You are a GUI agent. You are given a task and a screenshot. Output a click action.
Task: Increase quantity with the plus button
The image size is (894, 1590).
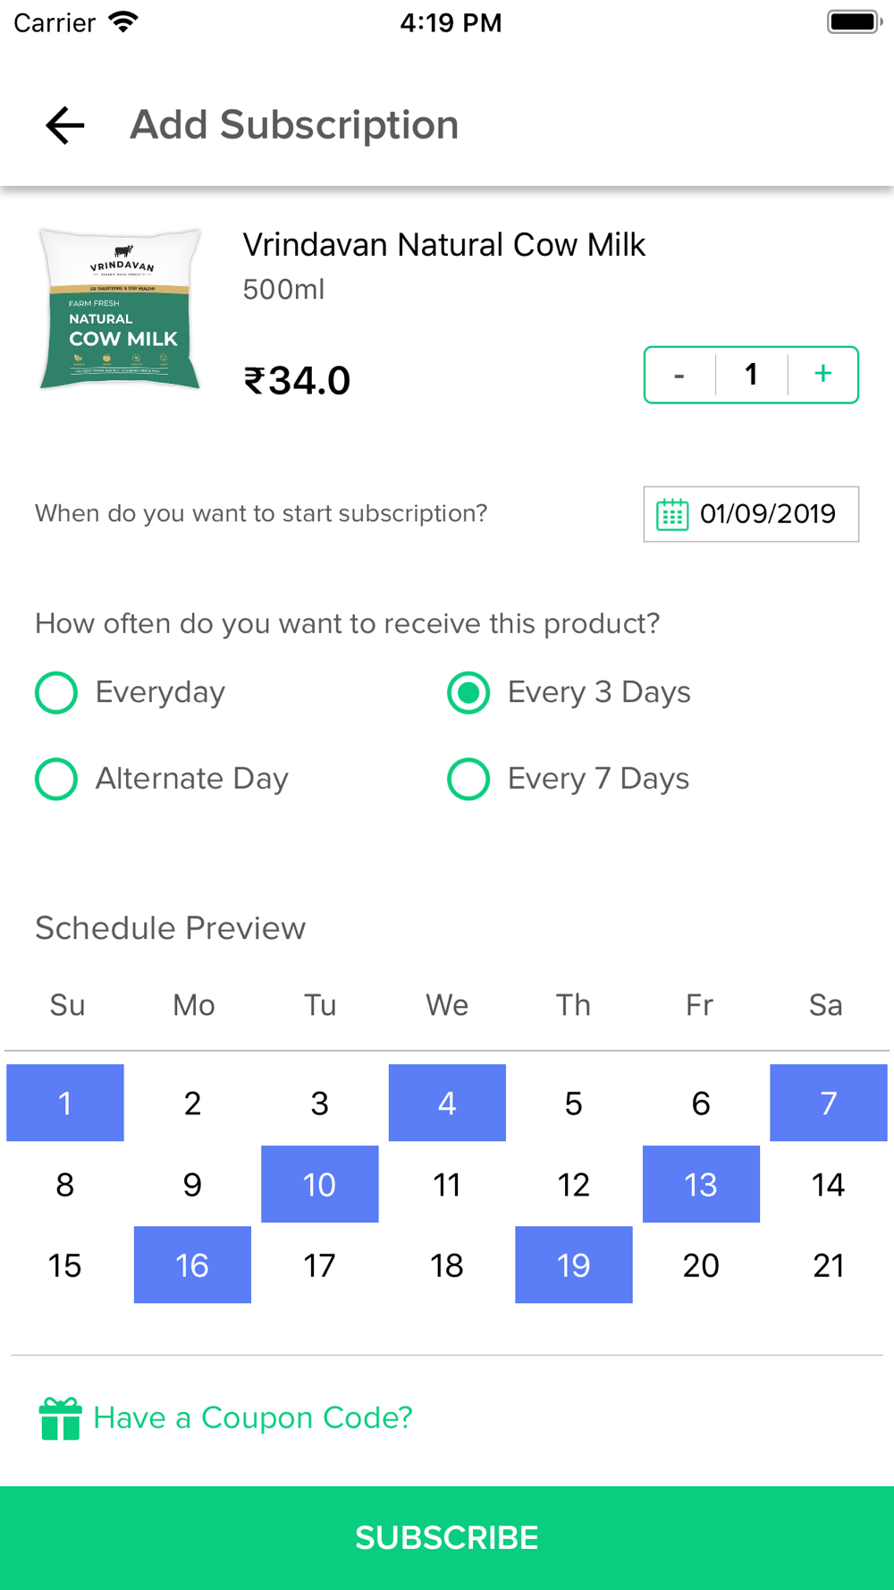point(823,374)
